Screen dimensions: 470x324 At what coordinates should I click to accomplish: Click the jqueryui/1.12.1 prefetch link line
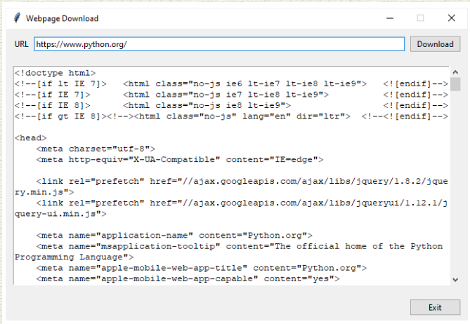(242, 203)
